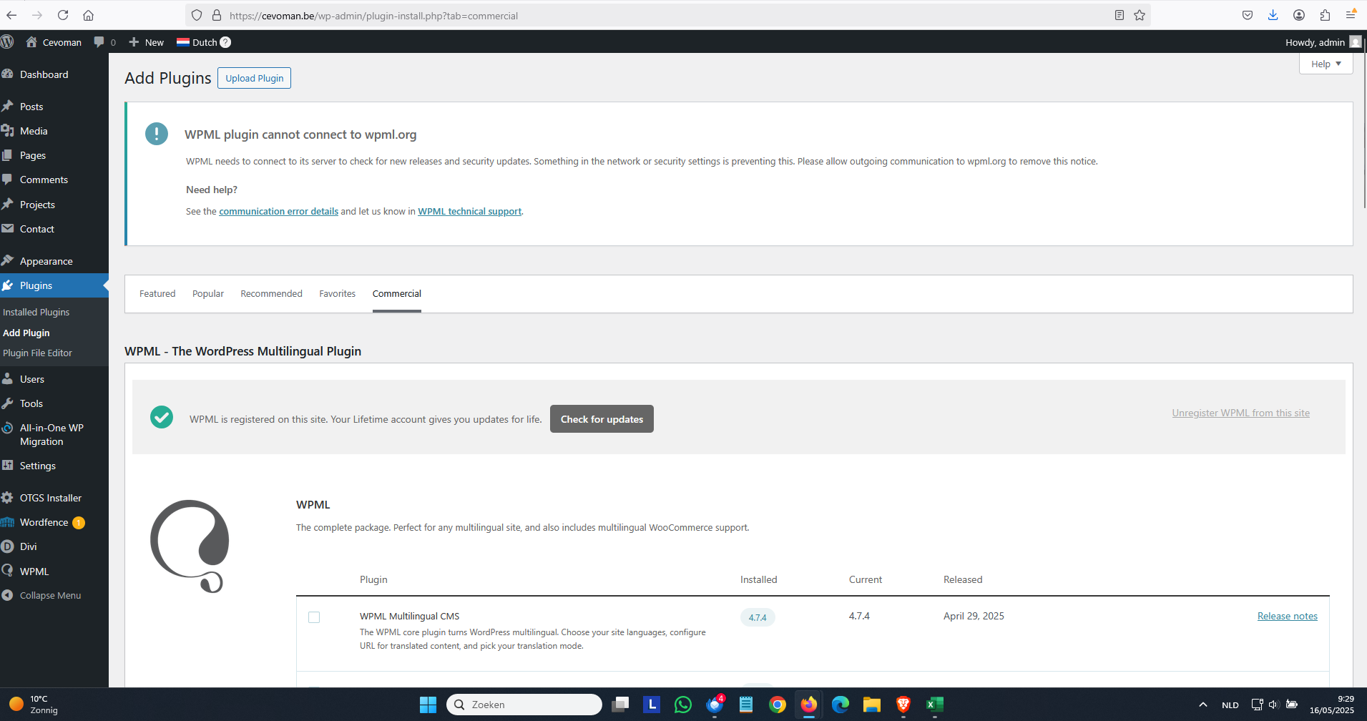The height and width of the screenshot is (721, 1367).
Task: Open the extensions puzzle icon
Action: 1325,15
